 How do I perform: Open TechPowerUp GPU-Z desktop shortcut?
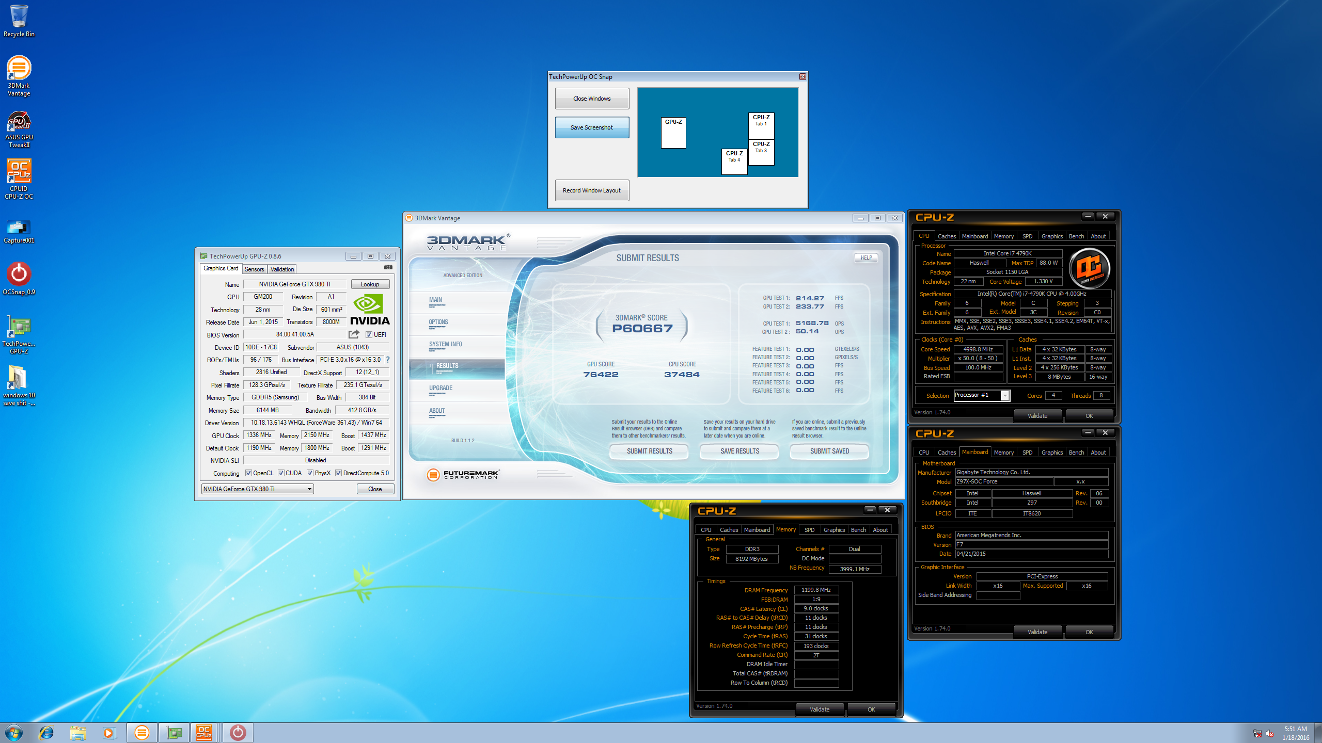pyautogui.click(x=19, y=334)
